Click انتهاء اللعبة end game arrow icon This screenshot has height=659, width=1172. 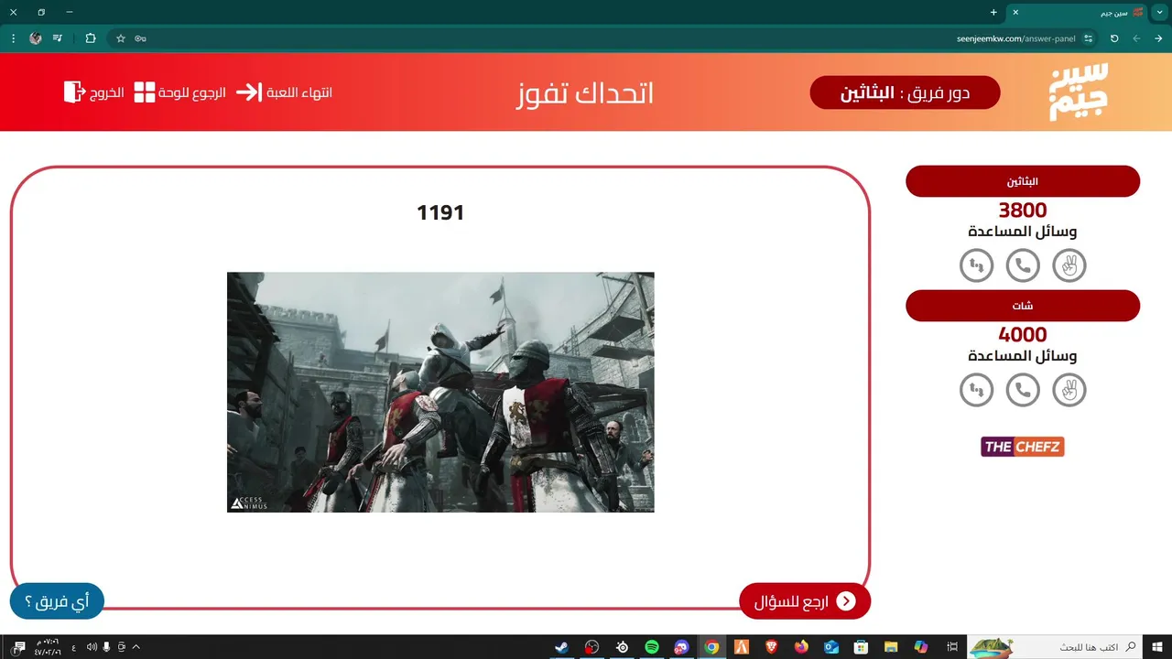[248, 92]
